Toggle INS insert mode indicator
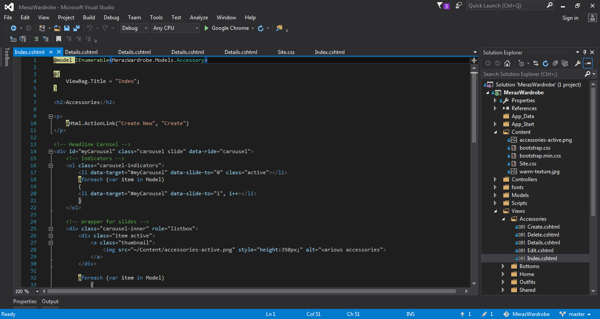Viewport: 600px width, 319px height. point(411,314)
